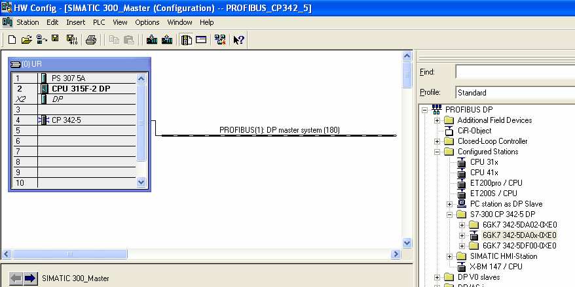Expand the SIMATIC HMI-Station folder
This screenshot has width=575, height=287.
tap(449, 257)
